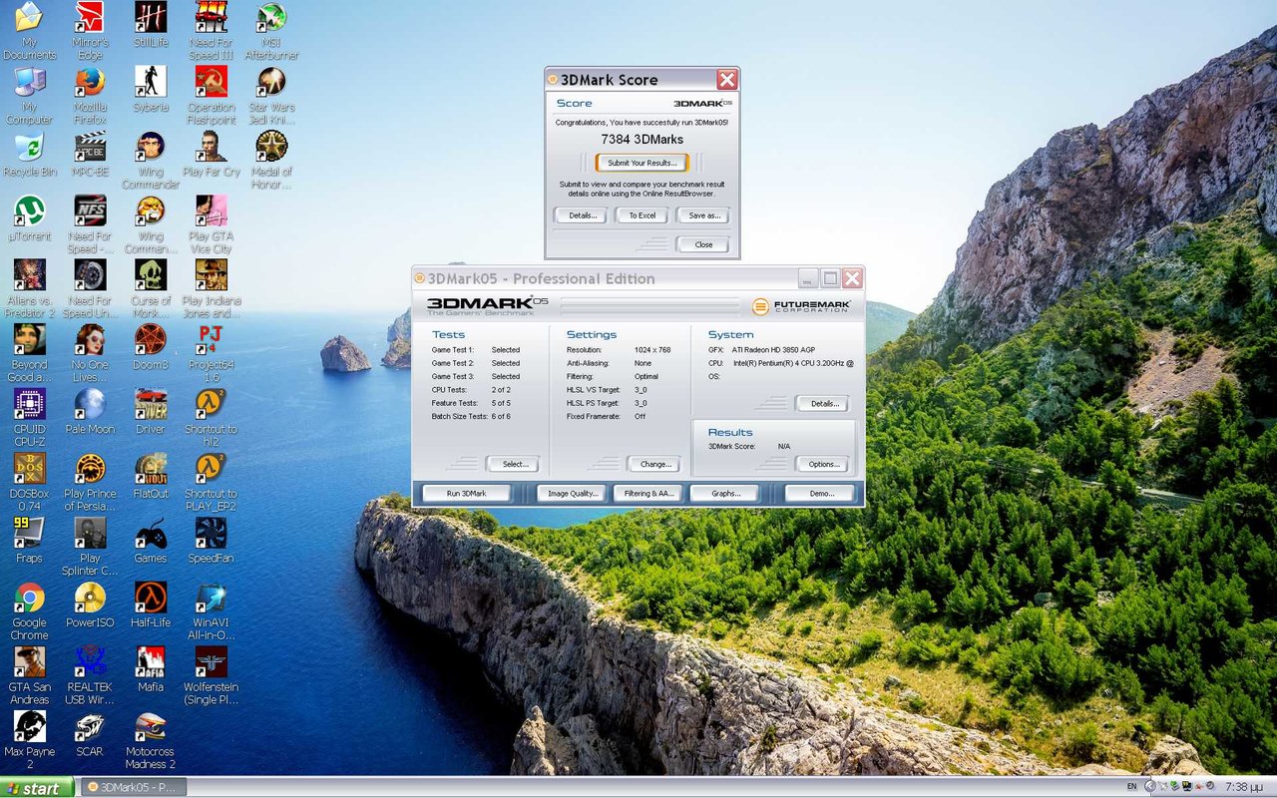
Task: Launch the SCAR racing game icon
Action: tap(90, 735)
